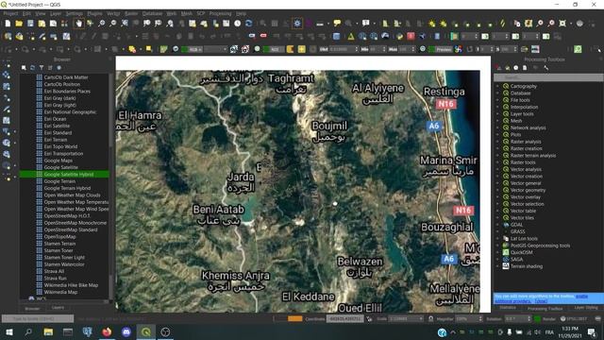Viewport: 604px width, 340px height.
Task: Click the Browser panel vertical scrollbar
Action: [111, 187]
